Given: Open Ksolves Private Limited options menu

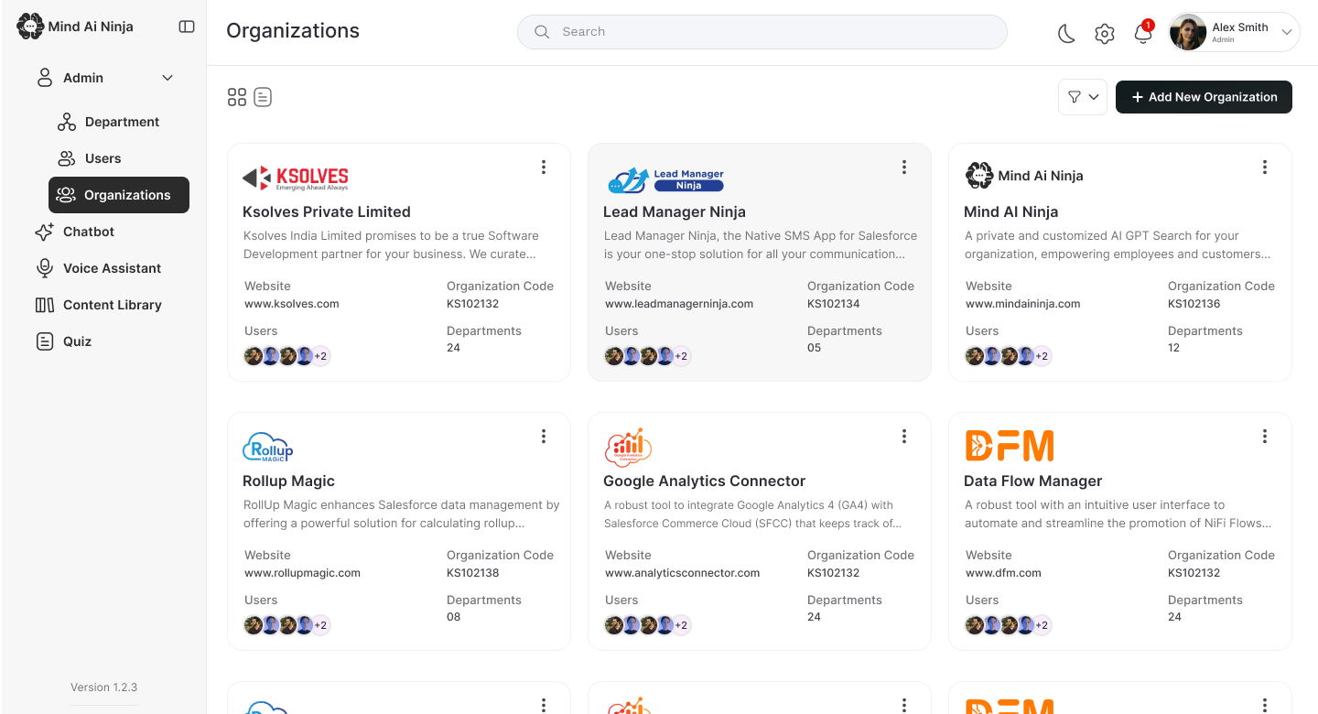Looking at the screenshot, I should click(544, 167).
